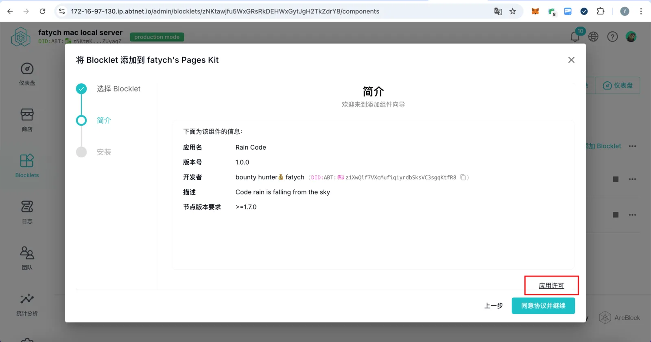Click 同意协议并继续 to agree and continue
The width and height of the screenshot is (651, 342).
tap(543, 306)
